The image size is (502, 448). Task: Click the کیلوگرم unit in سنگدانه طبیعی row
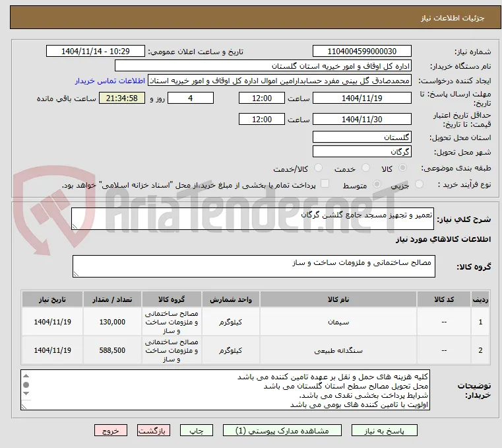[x=230, y=350]
